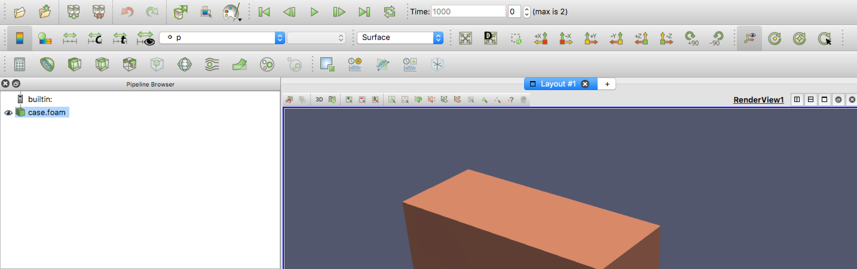Float the Pipeline Browser panel
The image size is (857, 269).
coord(16,84)
